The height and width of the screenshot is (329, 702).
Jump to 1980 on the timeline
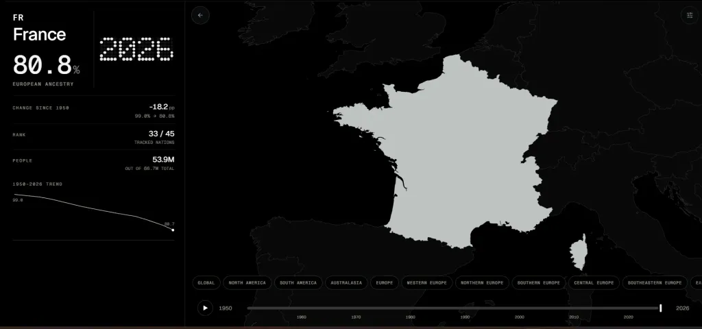410,317
